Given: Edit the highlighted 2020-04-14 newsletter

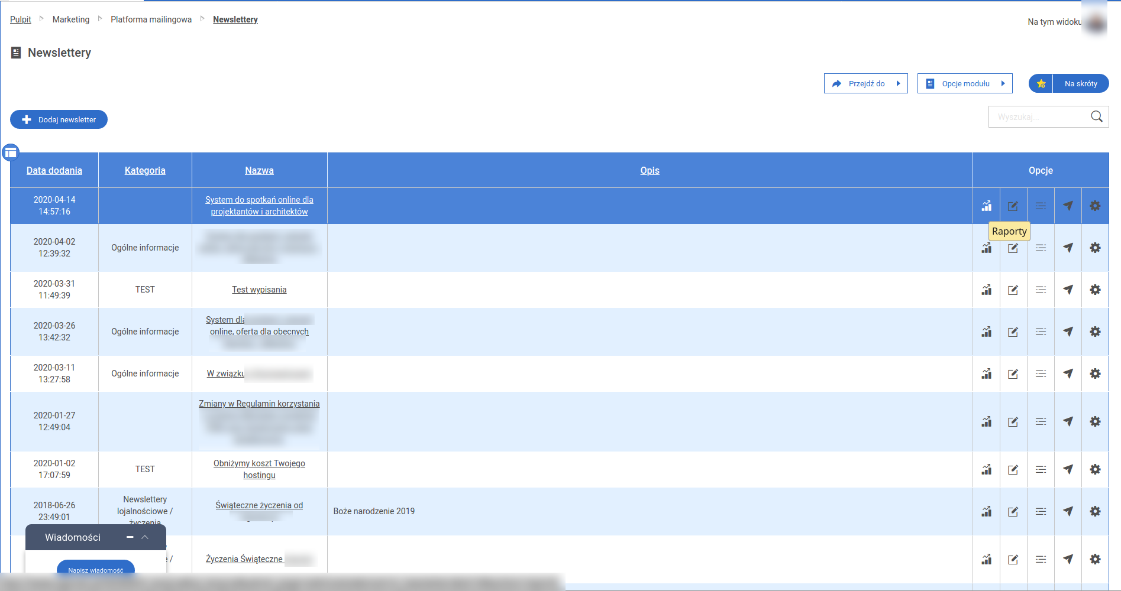Looking at the screenshot, I should (x=1013, y=206).
